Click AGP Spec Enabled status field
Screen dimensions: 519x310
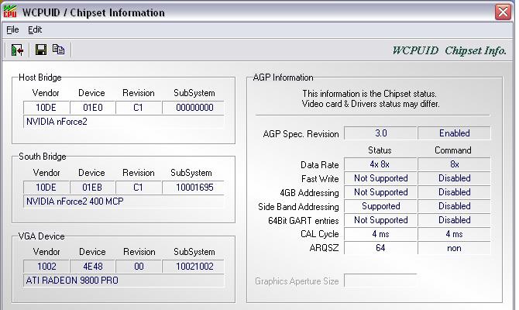click(454, 133)
